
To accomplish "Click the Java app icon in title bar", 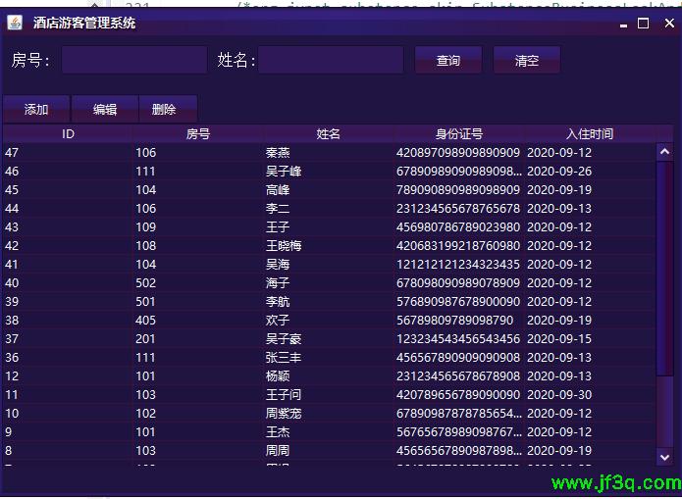I will click(x=14, y=23).
